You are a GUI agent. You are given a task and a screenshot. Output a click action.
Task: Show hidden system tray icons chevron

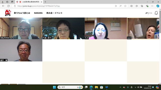point(120,87)
